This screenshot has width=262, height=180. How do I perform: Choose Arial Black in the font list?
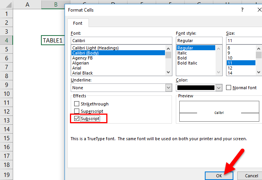(82, 73)
